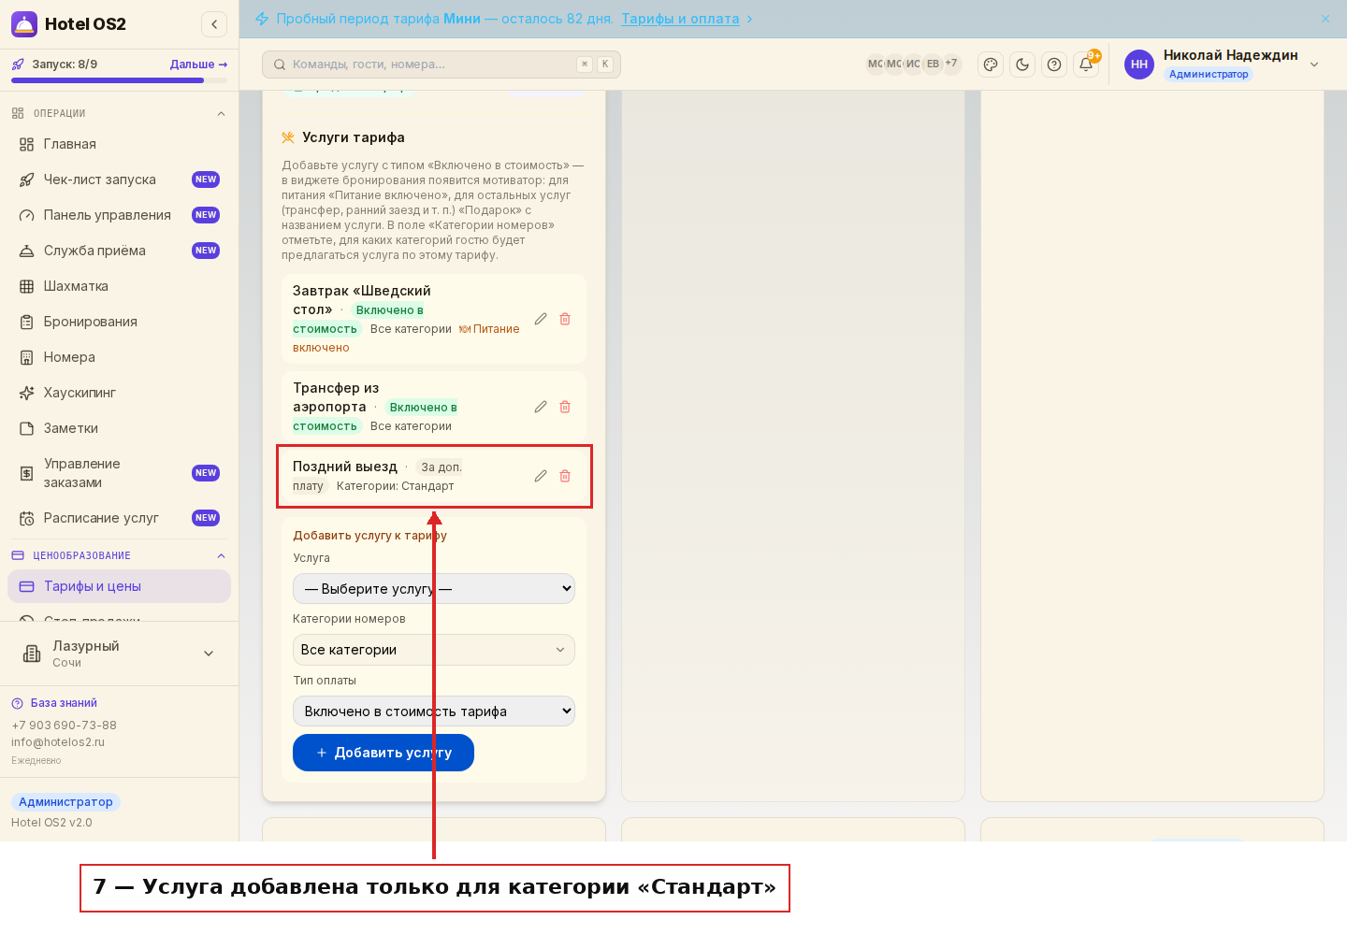
Task: Edit the Трансфер из аэропорта service
Action: pos(541,407)
